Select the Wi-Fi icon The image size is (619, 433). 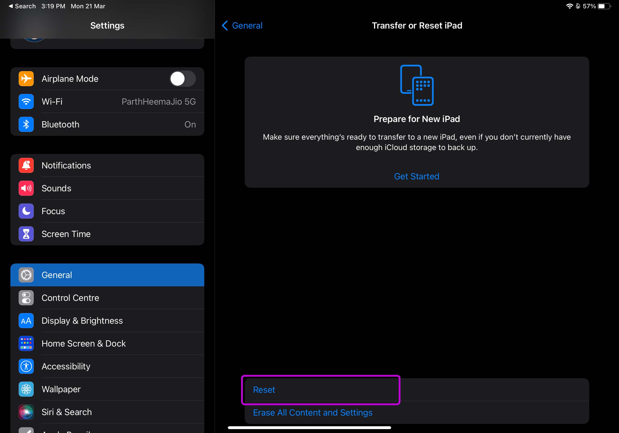click(26, 102)
